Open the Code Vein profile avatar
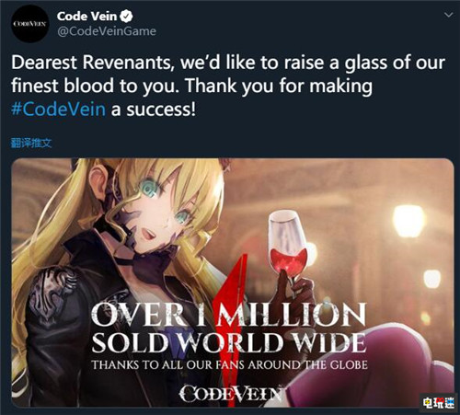The width and height of the screenshot is (460, 415). pos(30,24)
